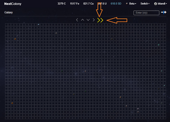Select the light blue planet in top map row
The width and height of the screenshot is (170, 122).
coord(38,24)
